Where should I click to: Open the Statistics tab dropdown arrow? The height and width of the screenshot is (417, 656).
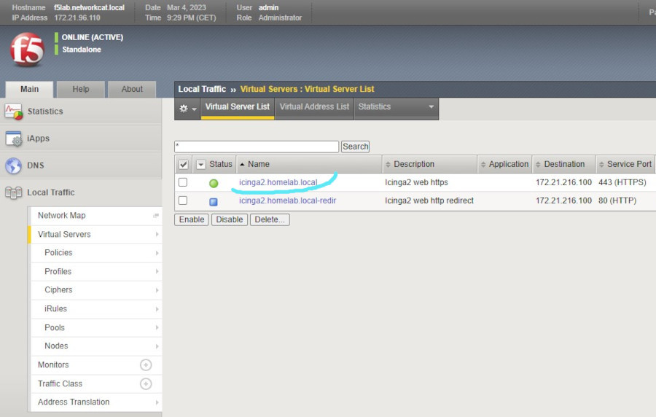pos(431,106)
